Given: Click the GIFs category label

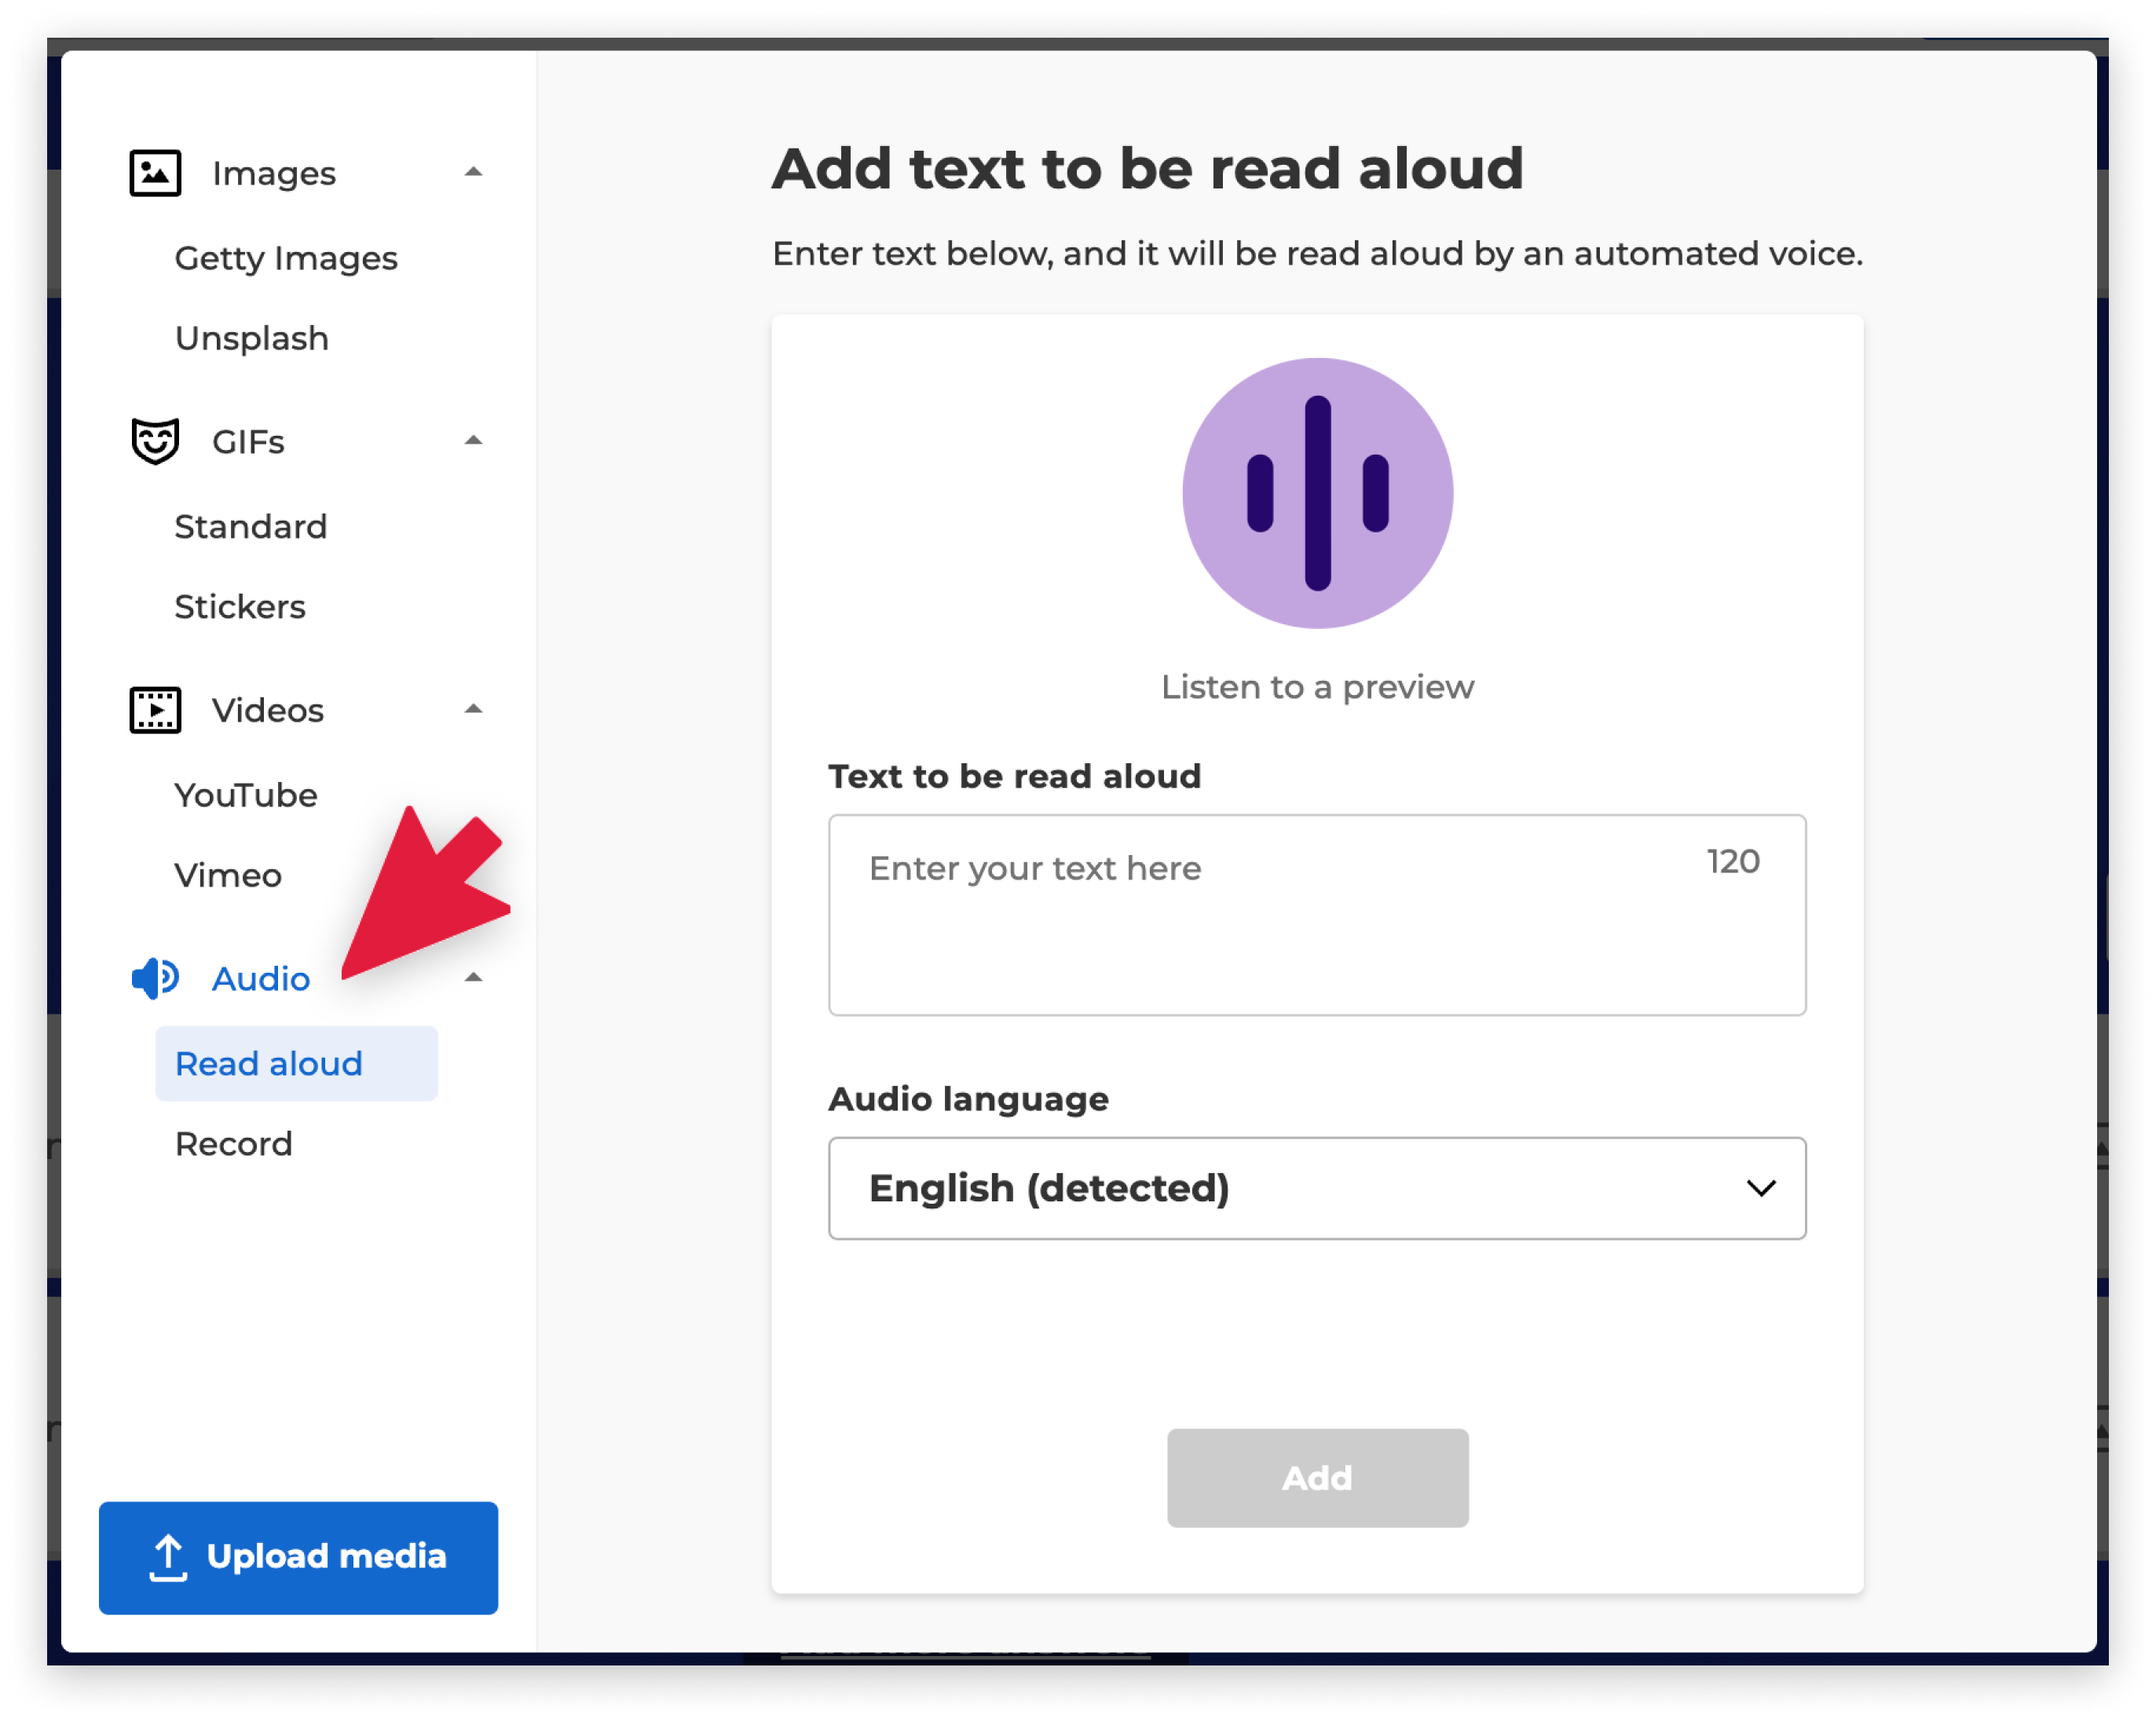Looking at the screenshot, I should click(x=248, y=441).
